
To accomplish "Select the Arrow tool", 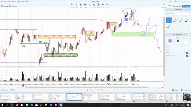I will coord(72,5).
